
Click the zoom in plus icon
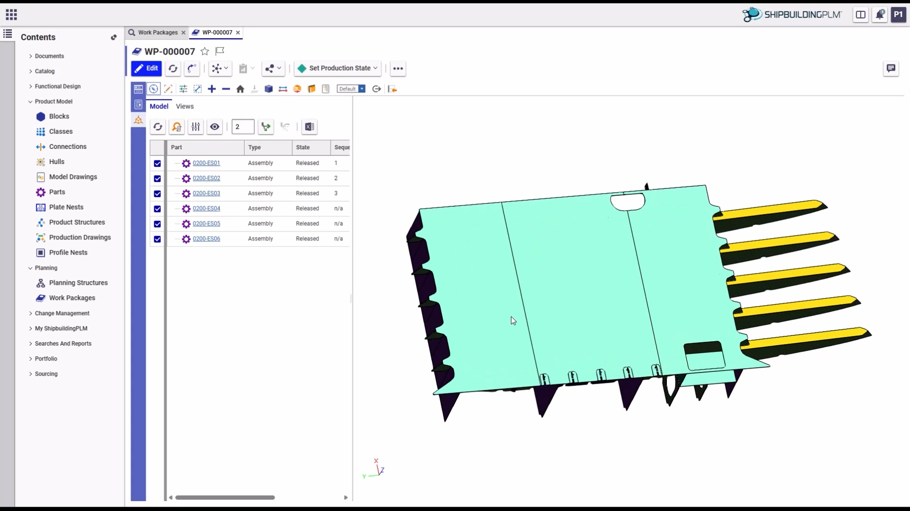[212, 89]
